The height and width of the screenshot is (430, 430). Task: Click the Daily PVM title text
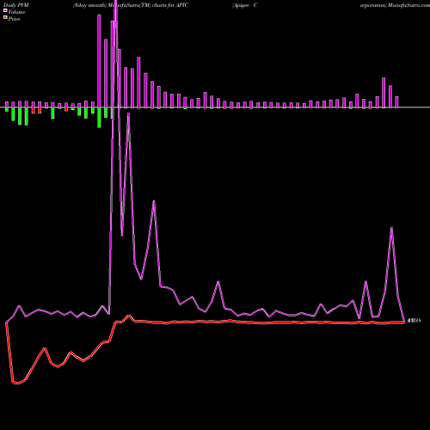(x=16, y=5)
